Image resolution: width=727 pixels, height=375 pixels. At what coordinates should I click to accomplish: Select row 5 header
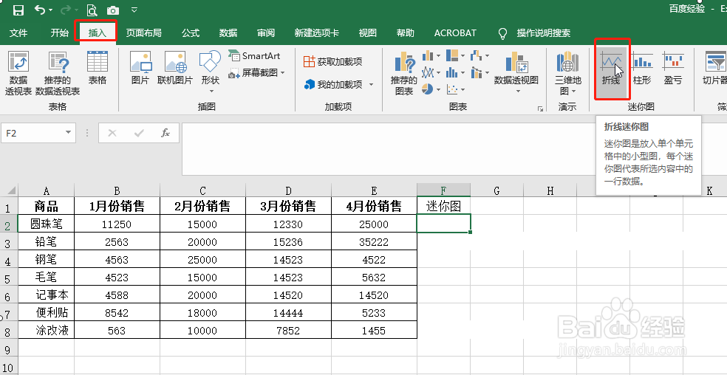[8, 278]
